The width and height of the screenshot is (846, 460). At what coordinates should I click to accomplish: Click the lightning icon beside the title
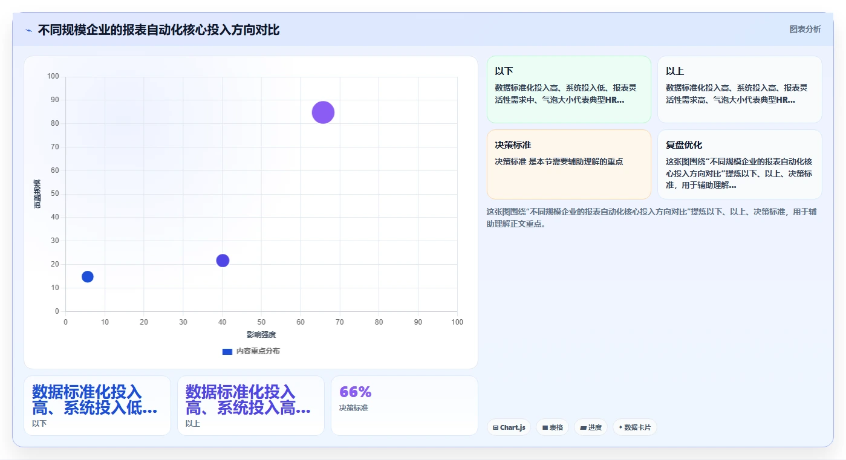point(28,30)
